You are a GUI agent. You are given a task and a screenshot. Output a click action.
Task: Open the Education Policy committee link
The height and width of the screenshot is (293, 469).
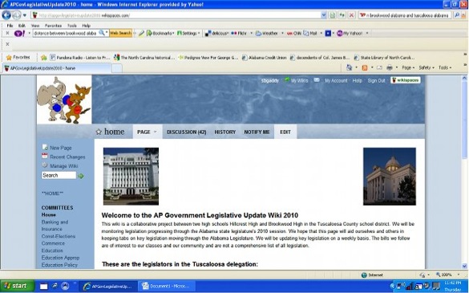[59, 265]
